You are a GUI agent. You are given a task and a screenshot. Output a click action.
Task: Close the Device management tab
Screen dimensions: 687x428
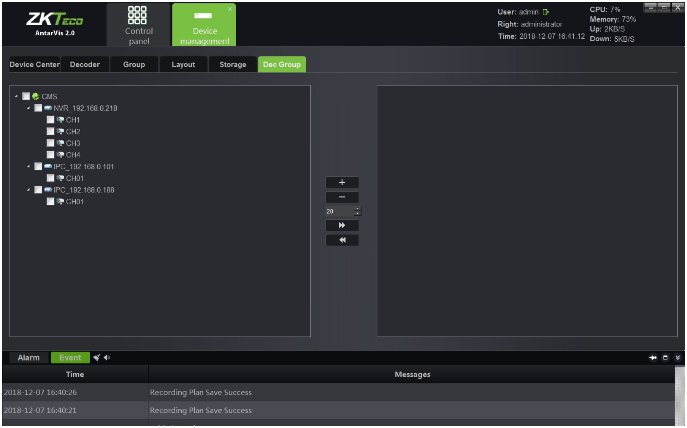(x=230, y=9)
